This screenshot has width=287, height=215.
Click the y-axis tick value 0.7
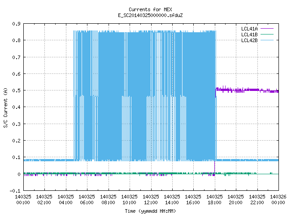click(16, 57)
